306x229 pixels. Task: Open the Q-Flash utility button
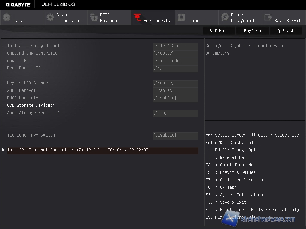click(x=286, y=31)
